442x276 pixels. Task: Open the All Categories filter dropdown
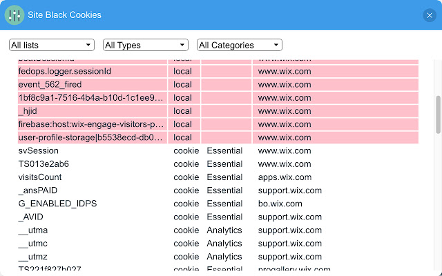pyautogui.click(x=240, y=45)
